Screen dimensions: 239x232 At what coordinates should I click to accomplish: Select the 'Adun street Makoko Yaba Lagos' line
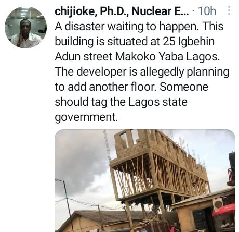tap(137, 57)
